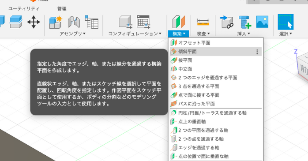The image size is (308, 161).
Task: Choose エッジを通過する軸
Action: point(216,148)
